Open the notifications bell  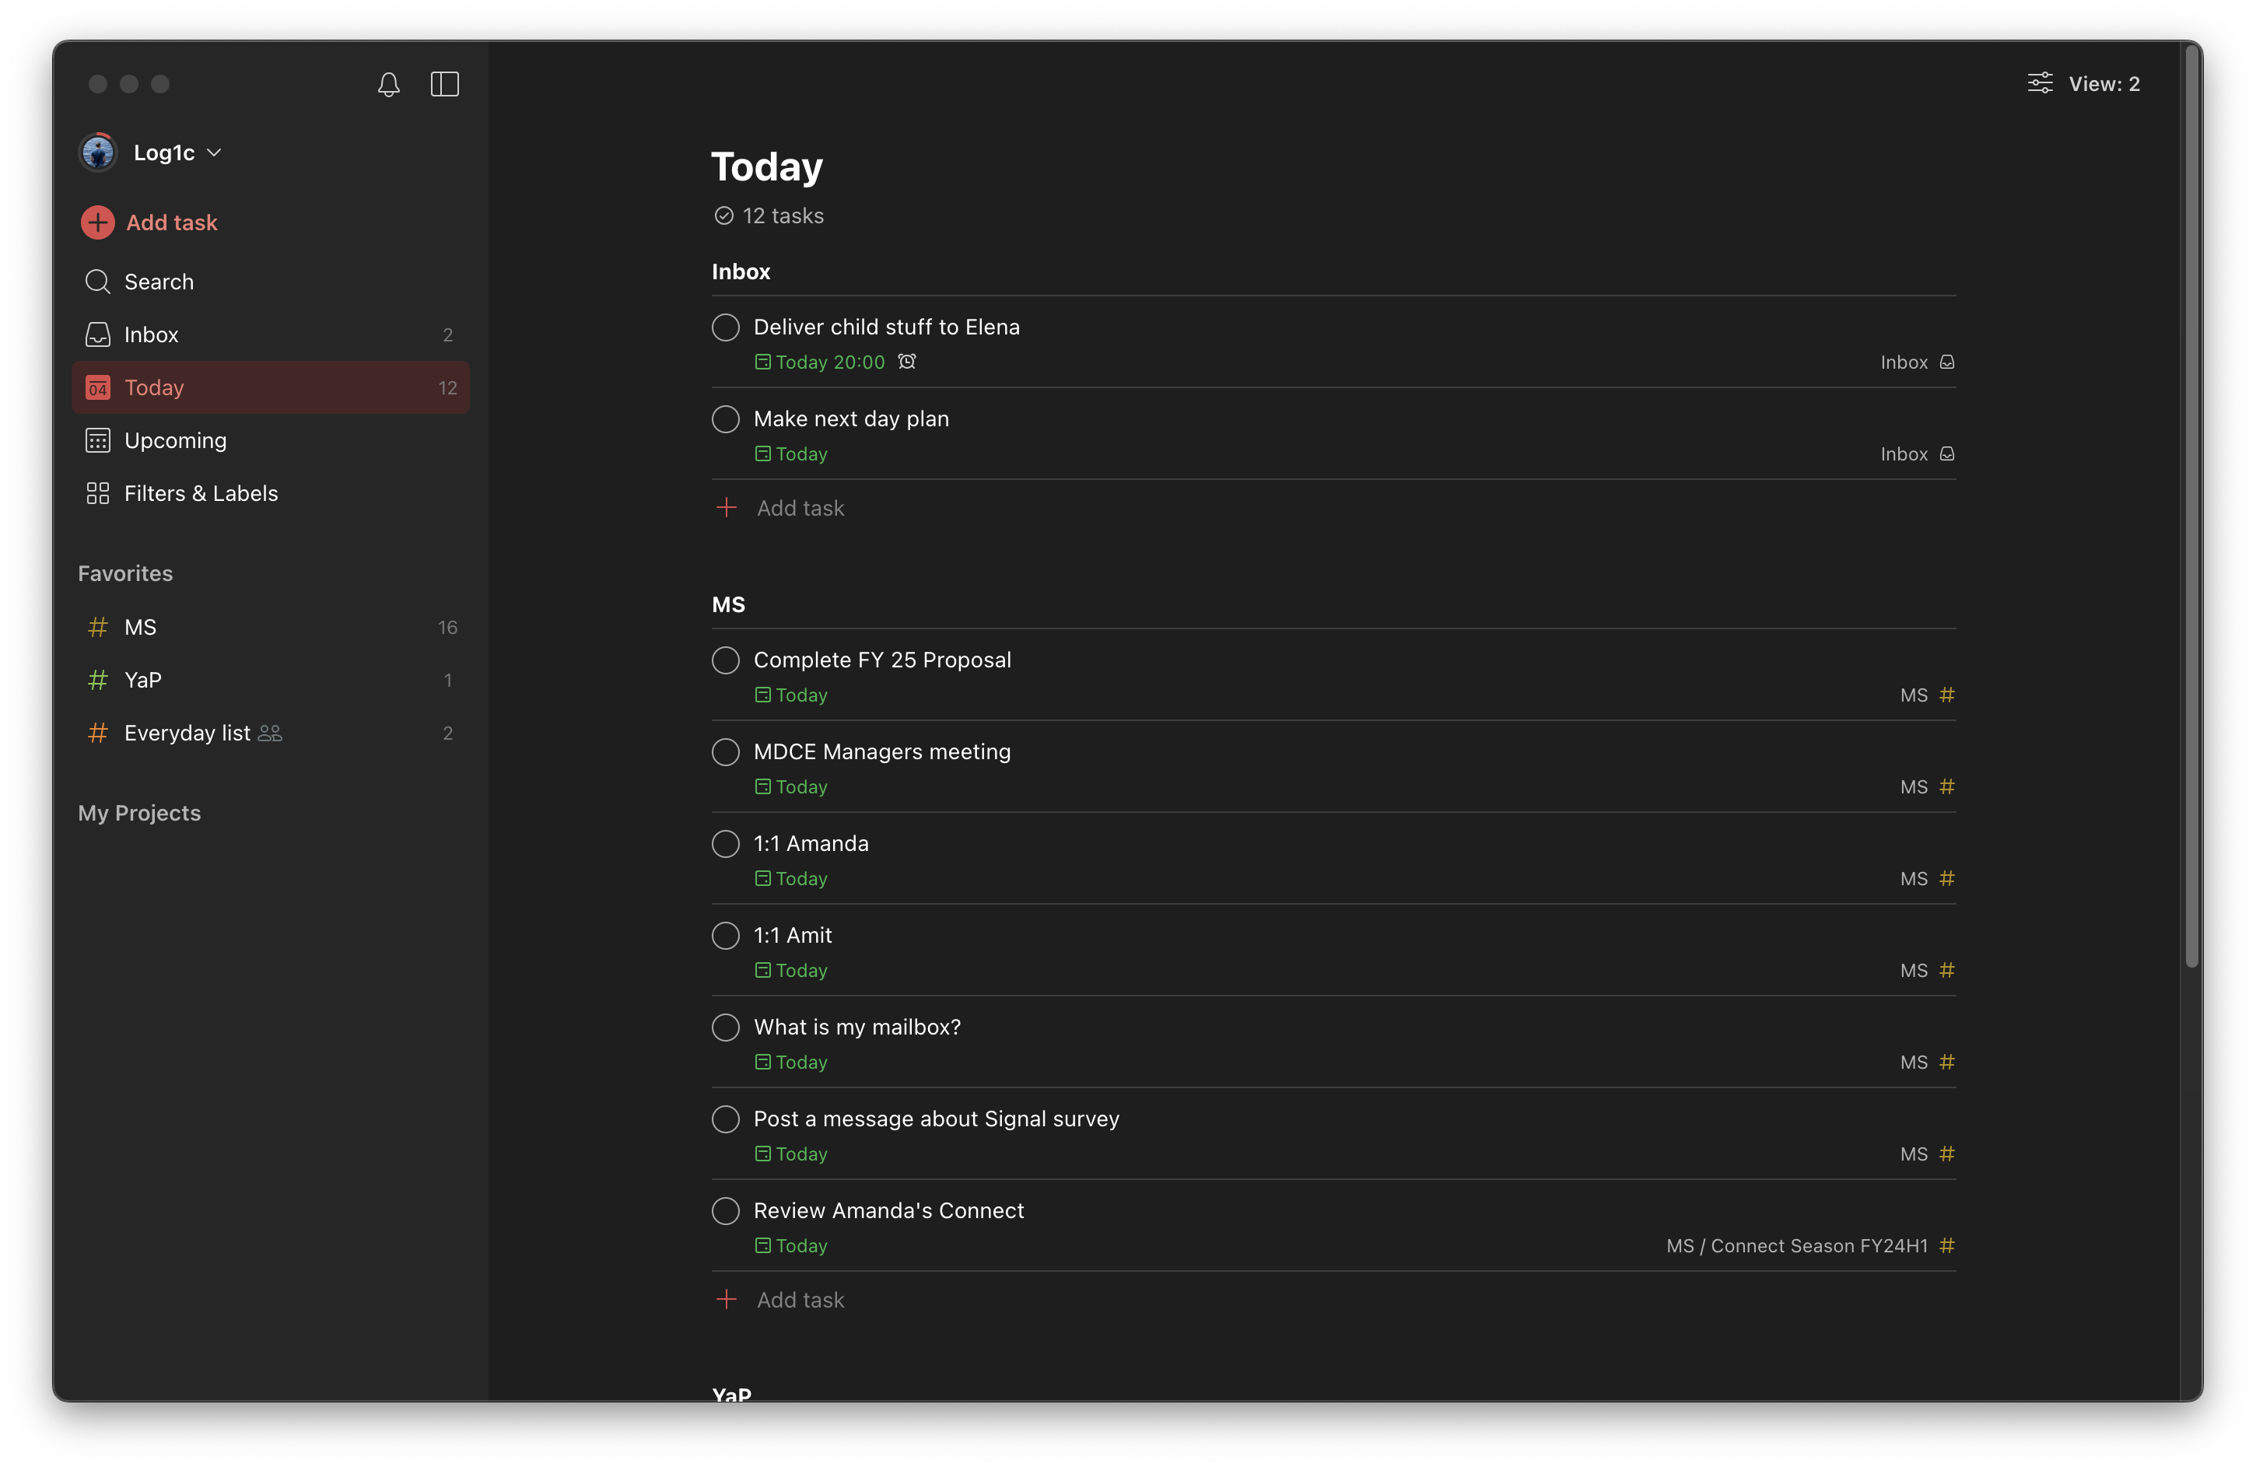389,84
